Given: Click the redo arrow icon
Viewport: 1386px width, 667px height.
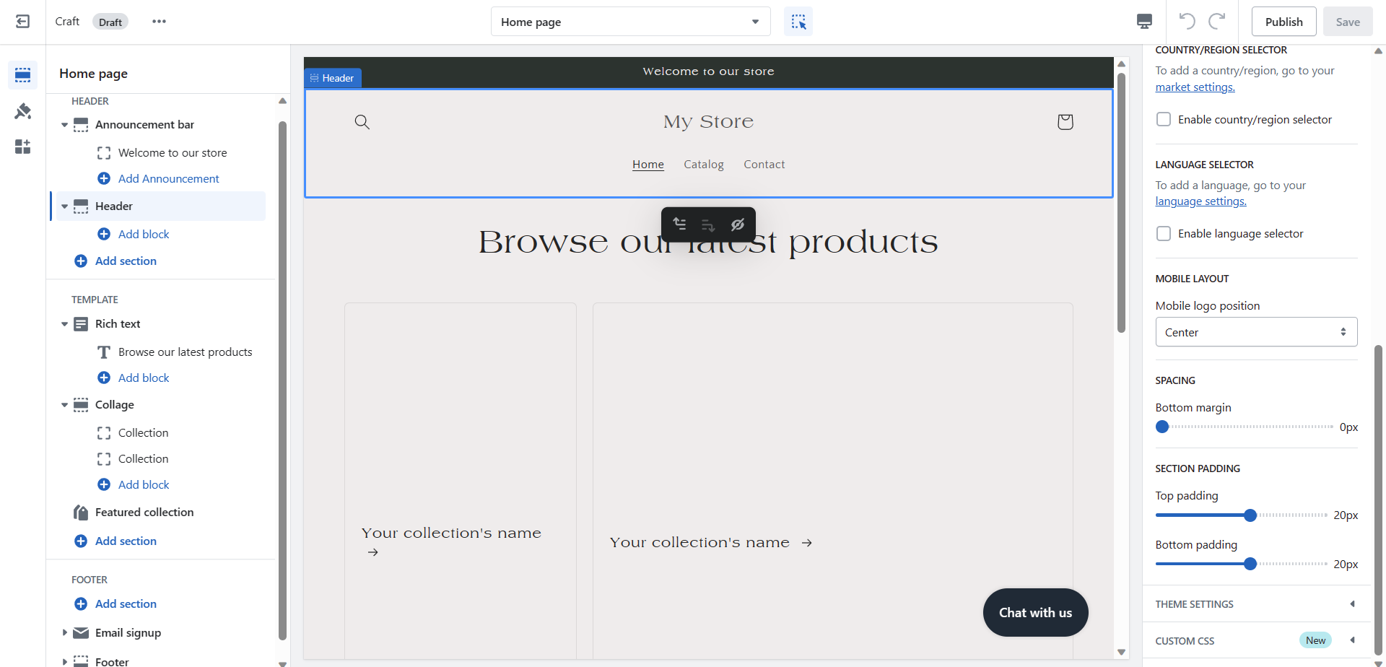Looking at the screenshot, I should 1217,22.
